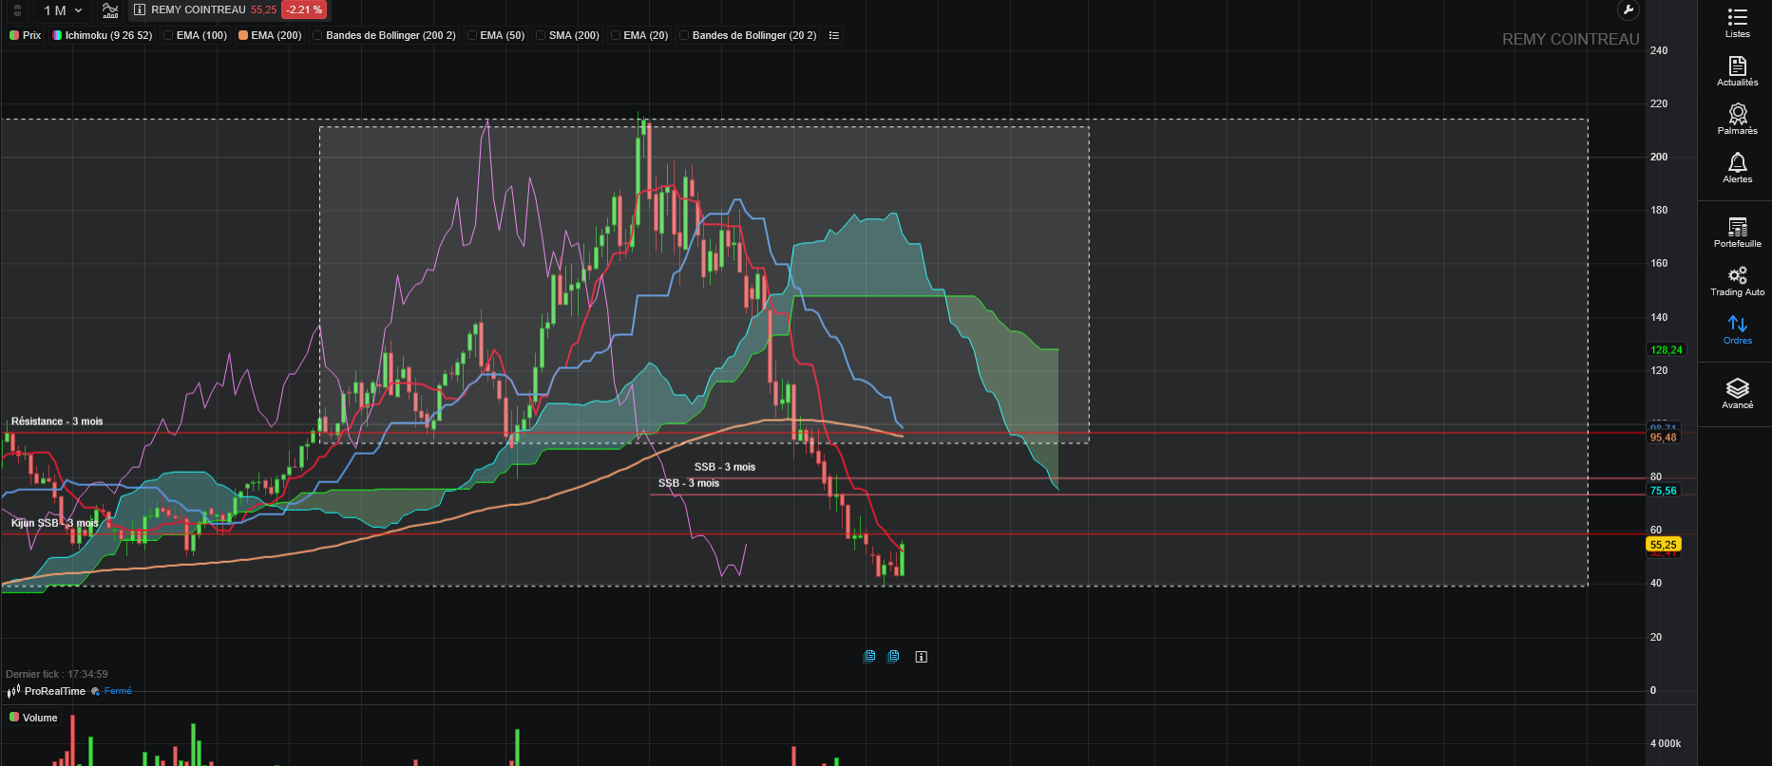The height and width of the screenshot is (766, 1772).
Task: Open the Palmarès rankings
Action: coord(1737,120)
